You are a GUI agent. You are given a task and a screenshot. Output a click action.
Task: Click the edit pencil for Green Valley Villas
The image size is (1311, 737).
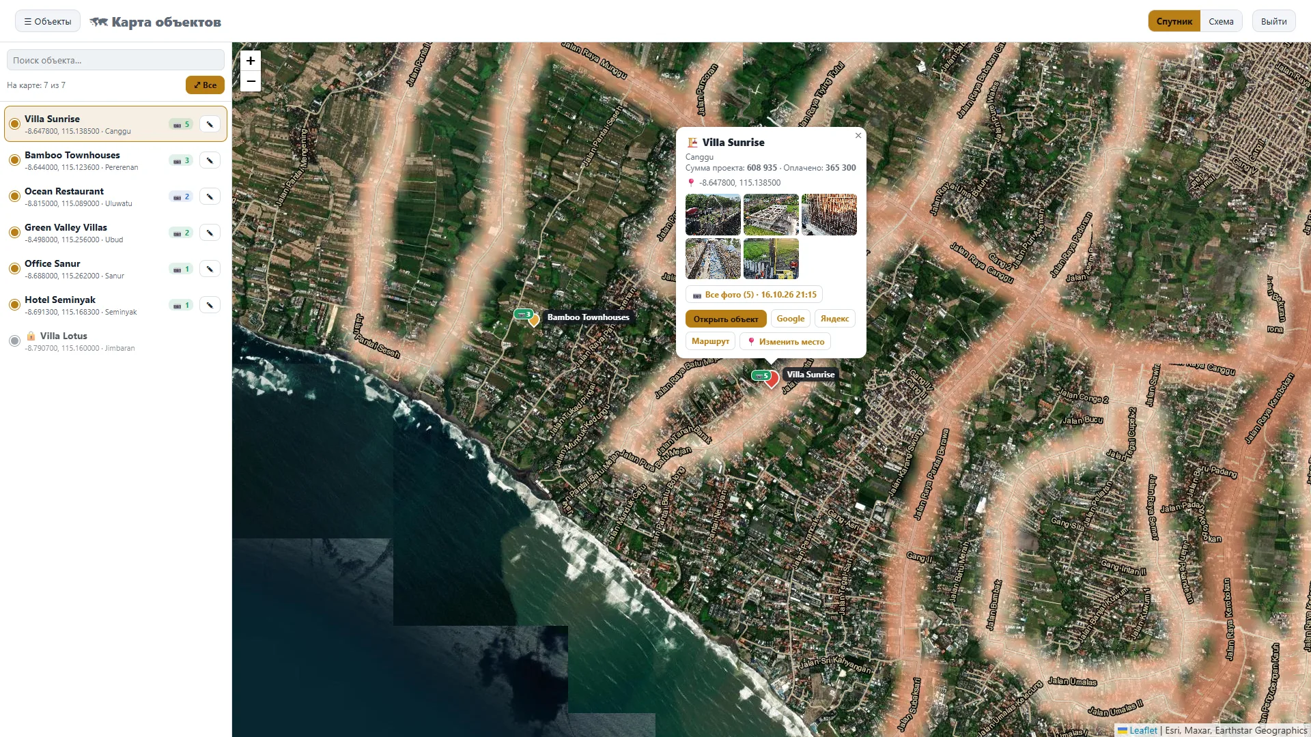click(210, 233)
